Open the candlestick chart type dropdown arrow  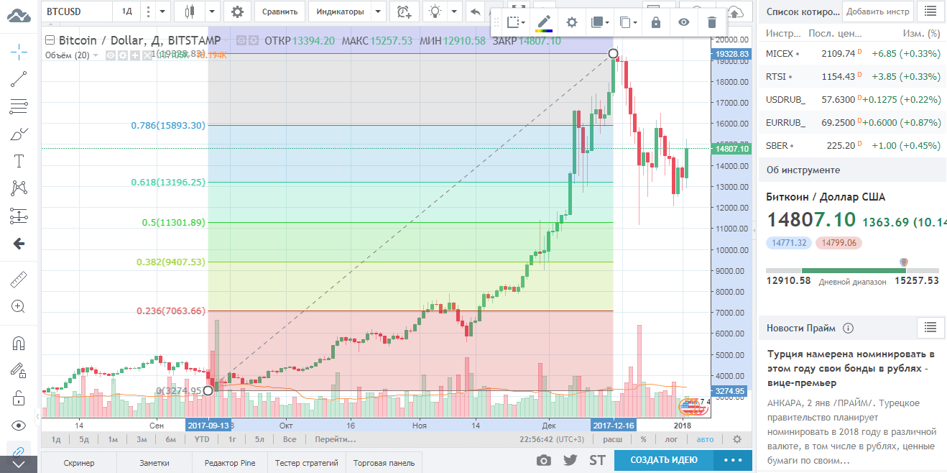coord(211,12)
